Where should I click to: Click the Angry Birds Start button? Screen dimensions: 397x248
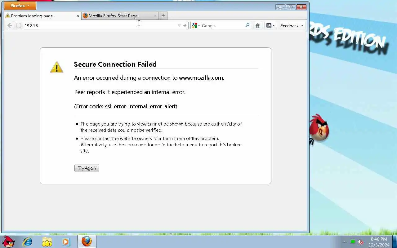[8, 241]
